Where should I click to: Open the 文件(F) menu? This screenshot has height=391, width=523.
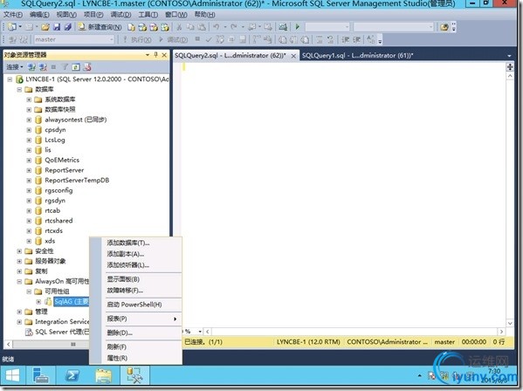tap(13, 15)
